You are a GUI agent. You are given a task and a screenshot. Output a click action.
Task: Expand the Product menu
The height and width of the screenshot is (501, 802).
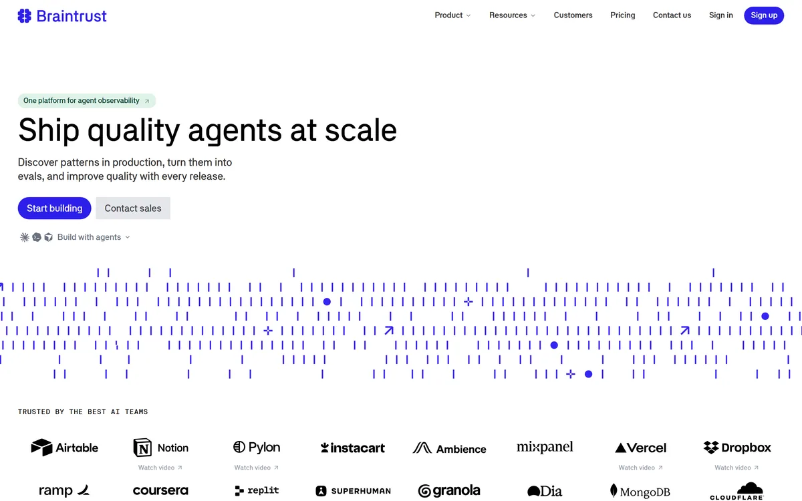point(452,15)
